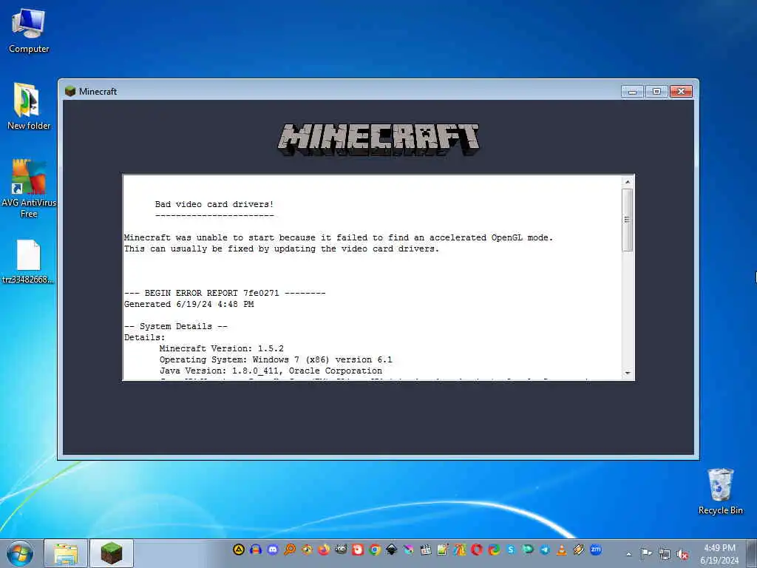The image size is (757, 568).
Task: Select the trz33482668 file on desktop
Action: coord(28,262)
